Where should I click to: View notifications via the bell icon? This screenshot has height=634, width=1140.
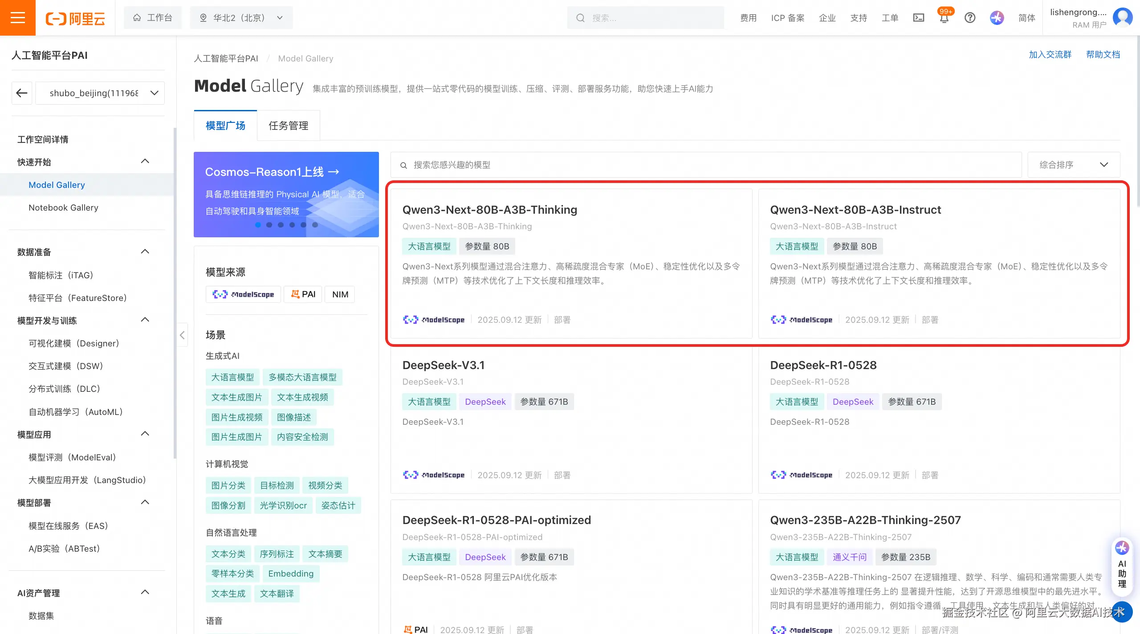(944, 18)
